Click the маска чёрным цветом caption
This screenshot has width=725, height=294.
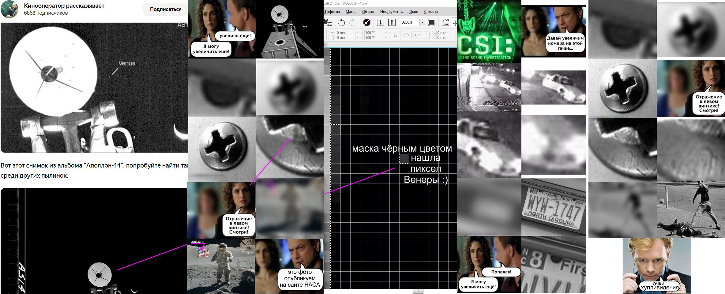pos(402,149)
